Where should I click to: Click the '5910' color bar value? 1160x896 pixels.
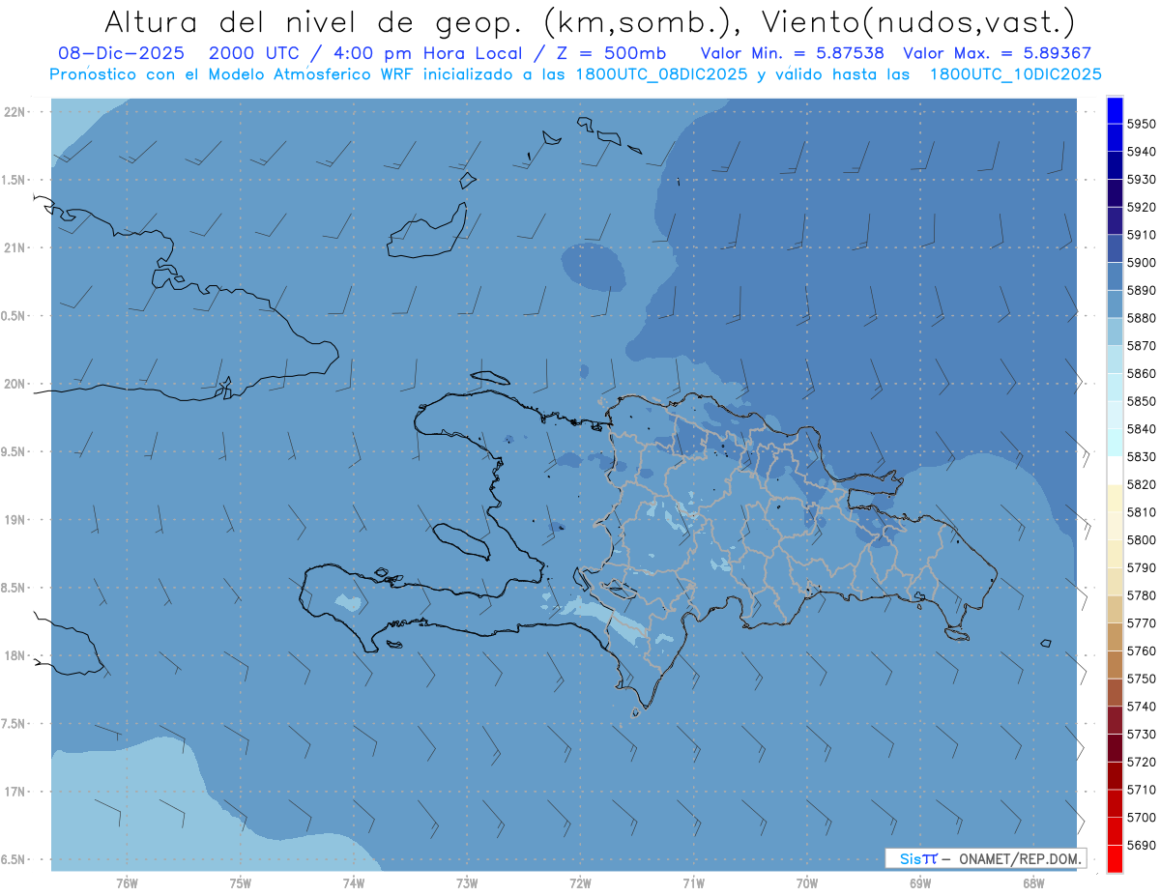click(1141, 235)
